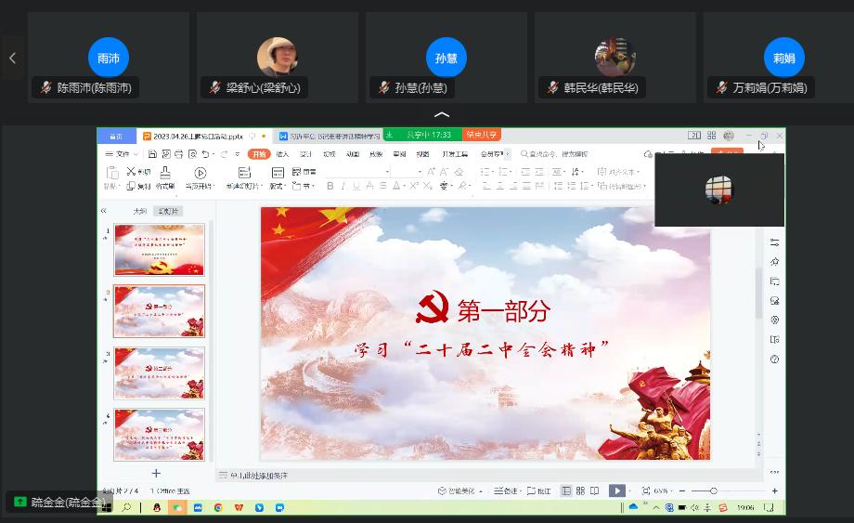The height and width of the screenshot is (523, 854).
Task: Click the orange end sharing button
Action: pyautogui.click(x=482, y=135)
